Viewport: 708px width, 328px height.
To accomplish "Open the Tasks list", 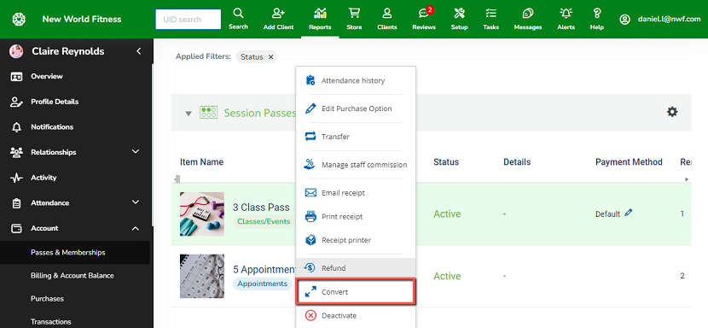I will coord(490,19).
